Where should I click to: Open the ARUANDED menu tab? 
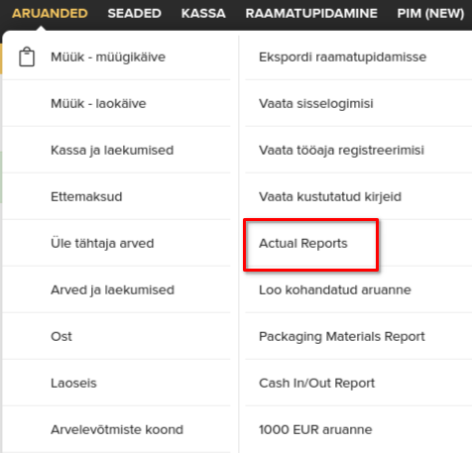[x=50, y=14]
